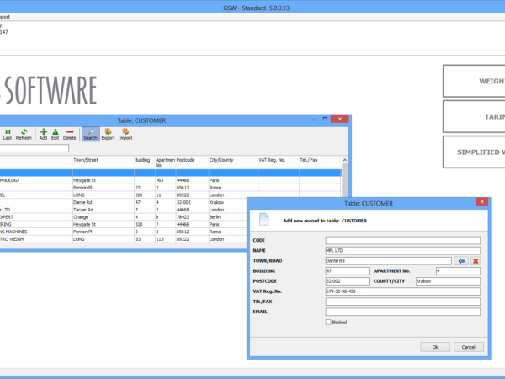Screen dimensions: 505x379
Task: Open the WEIGHING panel button
Action: [x=474, y=81]
